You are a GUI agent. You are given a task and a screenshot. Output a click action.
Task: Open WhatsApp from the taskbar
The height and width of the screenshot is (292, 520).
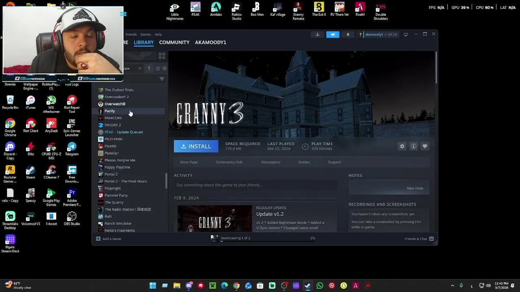tap(320, 286)
